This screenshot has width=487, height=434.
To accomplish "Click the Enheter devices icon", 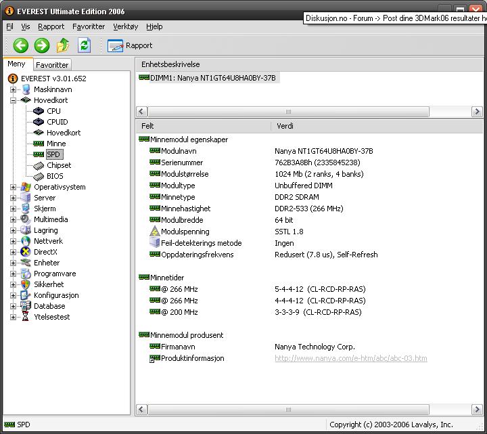I will coord(26,263).
